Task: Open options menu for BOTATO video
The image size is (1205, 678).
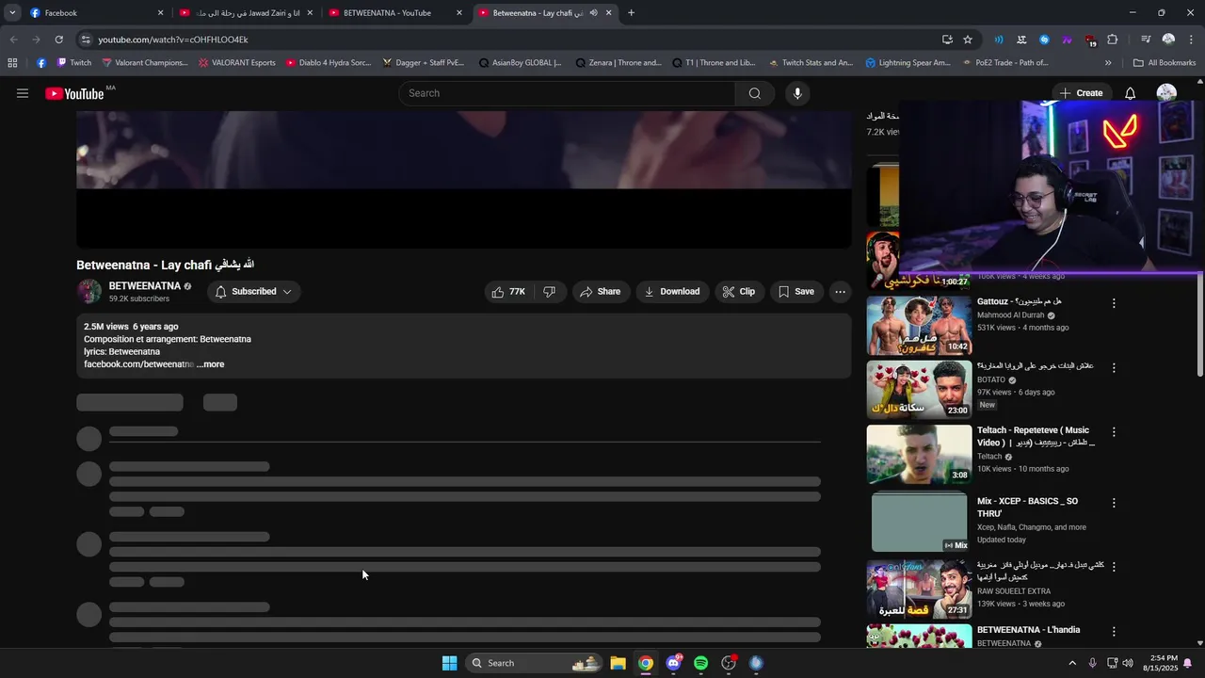Action: 1114,367
